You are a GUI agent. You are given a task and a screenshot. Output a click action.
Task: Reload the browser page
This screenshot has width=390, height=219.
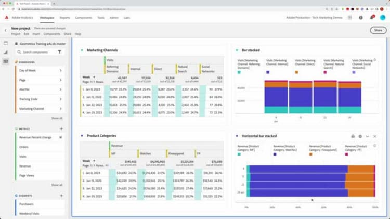13,9
